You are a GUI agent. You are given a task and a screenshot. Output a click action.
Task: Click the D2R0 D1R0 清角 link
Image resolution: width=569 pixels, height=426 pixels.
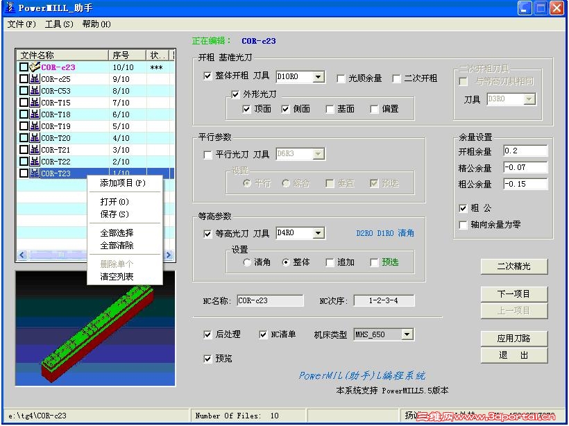click(x=385, y=233)
